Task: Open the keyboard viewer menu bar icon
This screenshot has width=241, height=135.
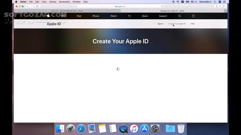Action: 183,2
